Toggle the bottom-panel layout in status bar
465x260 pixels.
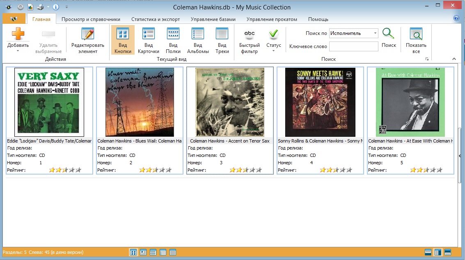click(x=428, y=253)
